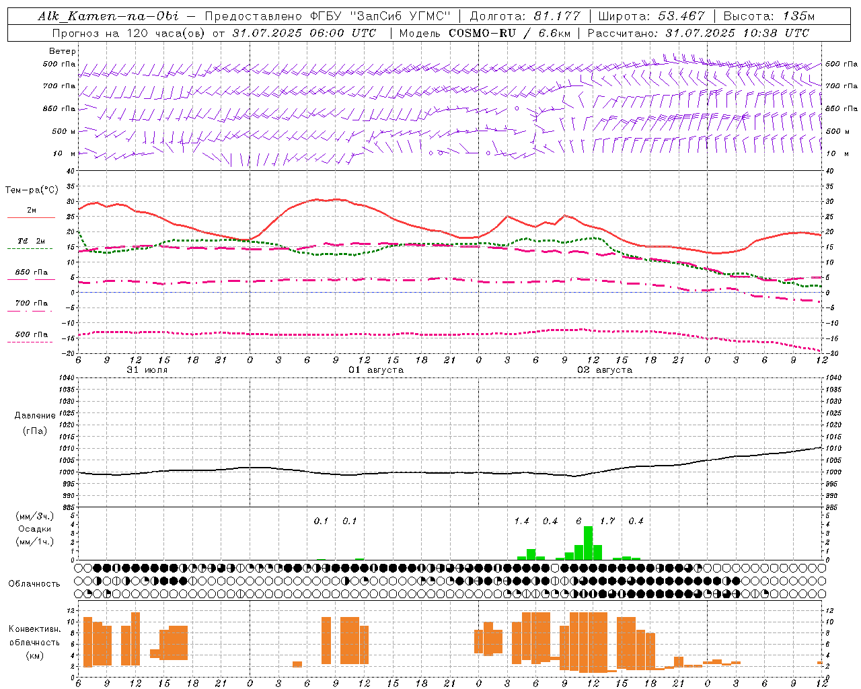Viewport: 861px width, 689px height.
Task: Click the 1.7 precipitation total value
Action: tap(607, 521)
